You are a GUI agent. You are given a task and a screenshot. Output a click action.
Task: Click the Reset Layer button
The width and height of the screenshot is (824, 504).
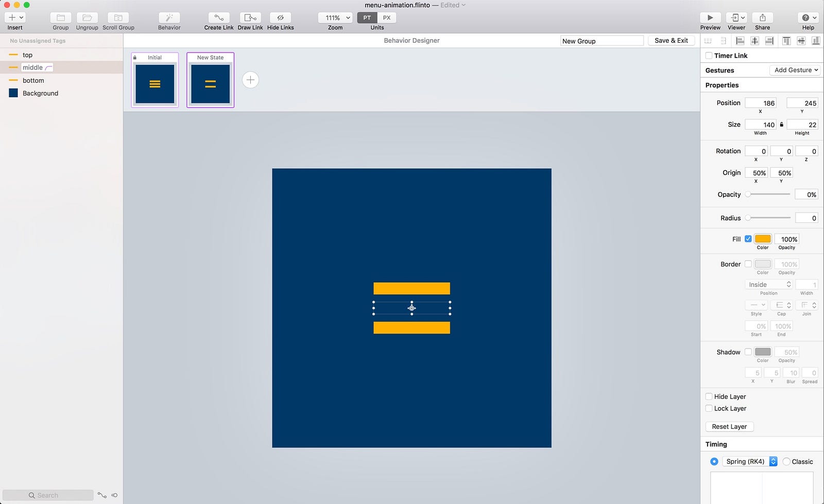(x=729, y=426)
